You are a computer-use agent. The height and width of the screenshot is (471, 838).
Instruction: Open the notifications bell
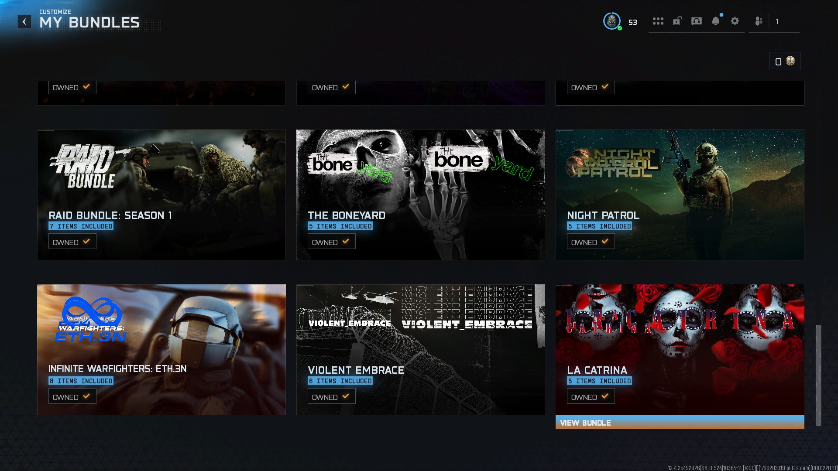(716, 21)
